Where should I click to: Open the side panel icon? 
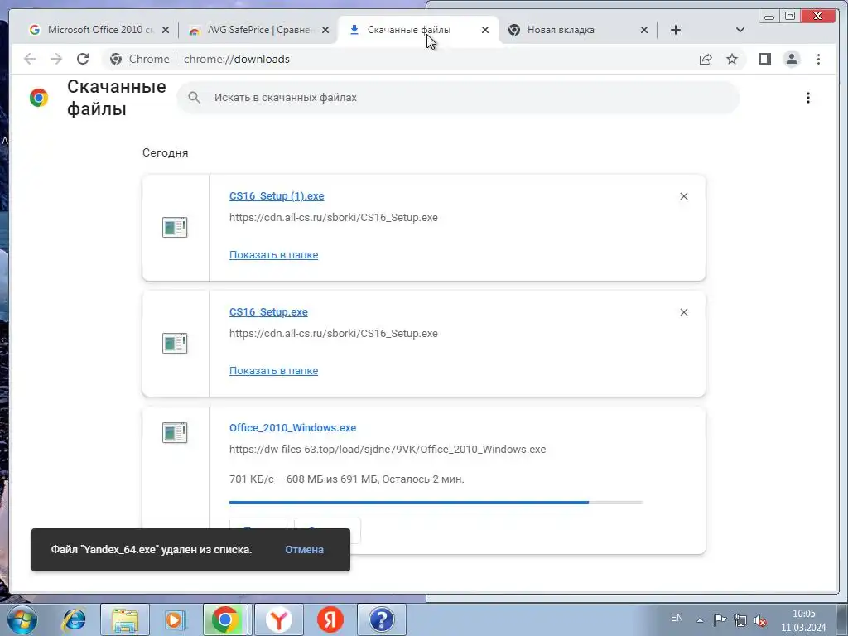[764, 59]
